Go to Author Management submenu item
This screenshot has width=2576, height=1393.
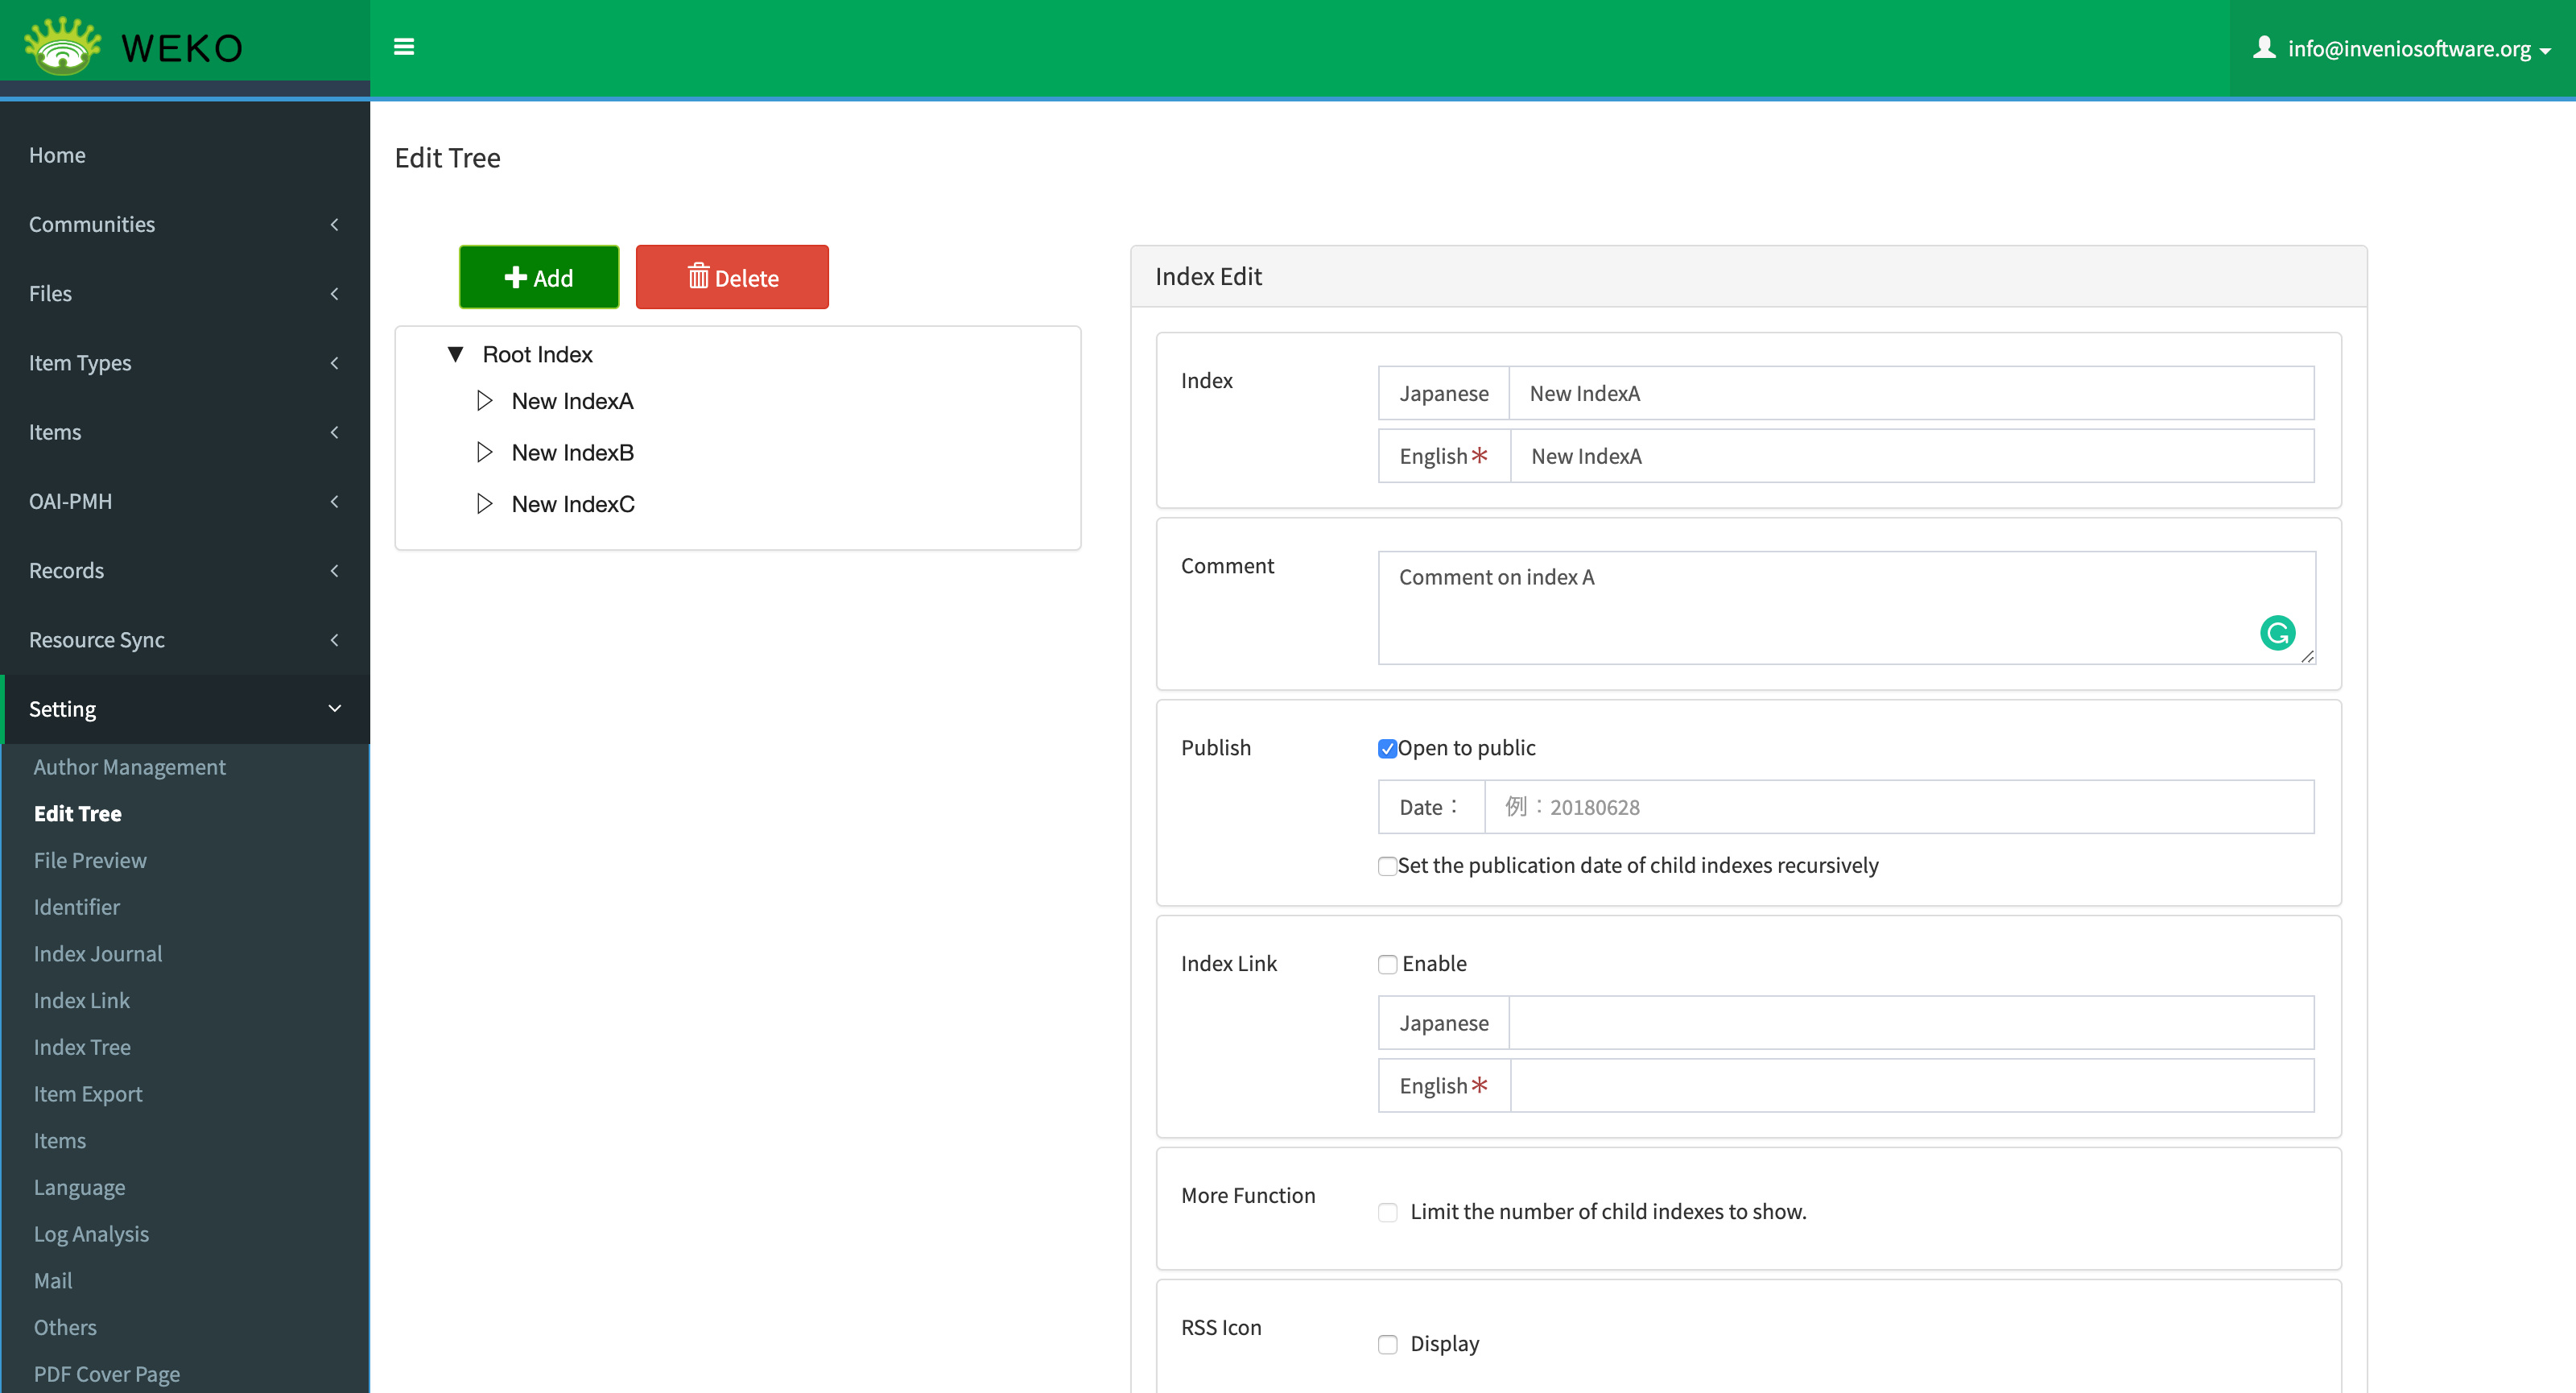point(129,767)
